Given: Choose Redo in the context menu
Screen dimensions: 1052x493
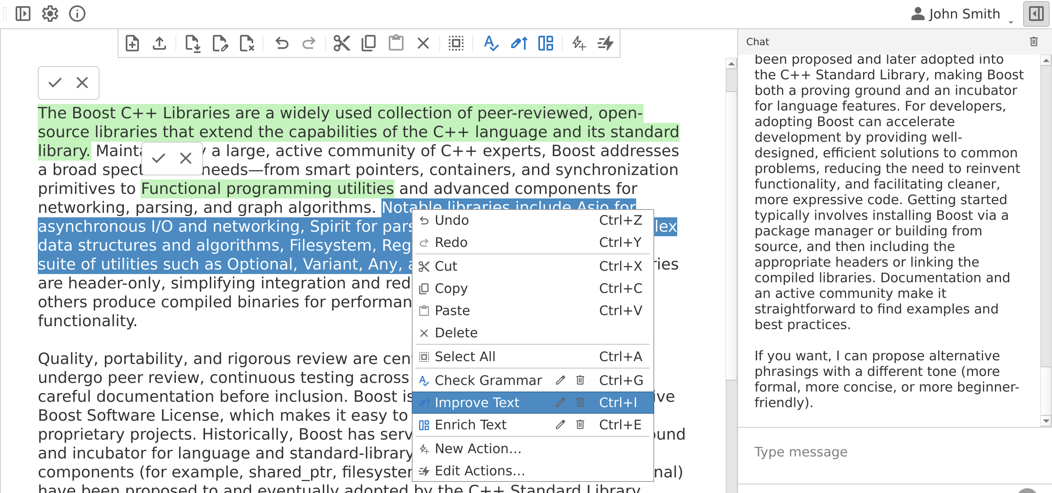Looking at the screenshot, I should pyautogui.click(x=533, y=243).
